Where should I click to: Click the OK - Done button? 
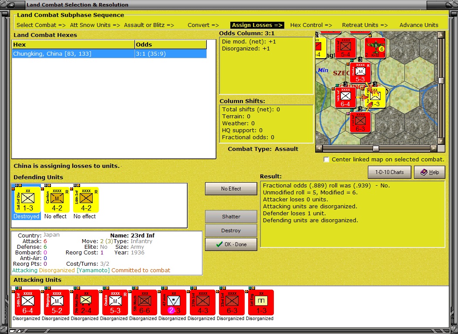point(231,244)
